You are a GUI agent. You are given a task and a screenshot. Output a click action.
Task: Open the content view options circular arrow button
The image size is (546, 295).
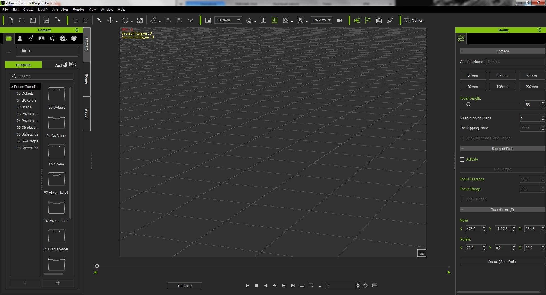[x=74, y=64]
